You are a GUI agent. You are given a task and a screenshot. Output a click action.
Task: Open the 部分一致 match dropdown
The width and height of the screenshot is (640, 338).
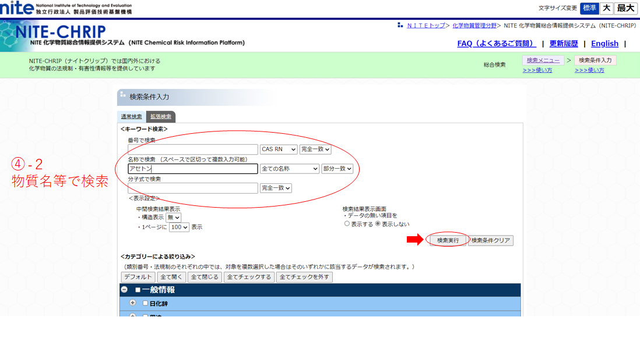[x=337, y=169]
